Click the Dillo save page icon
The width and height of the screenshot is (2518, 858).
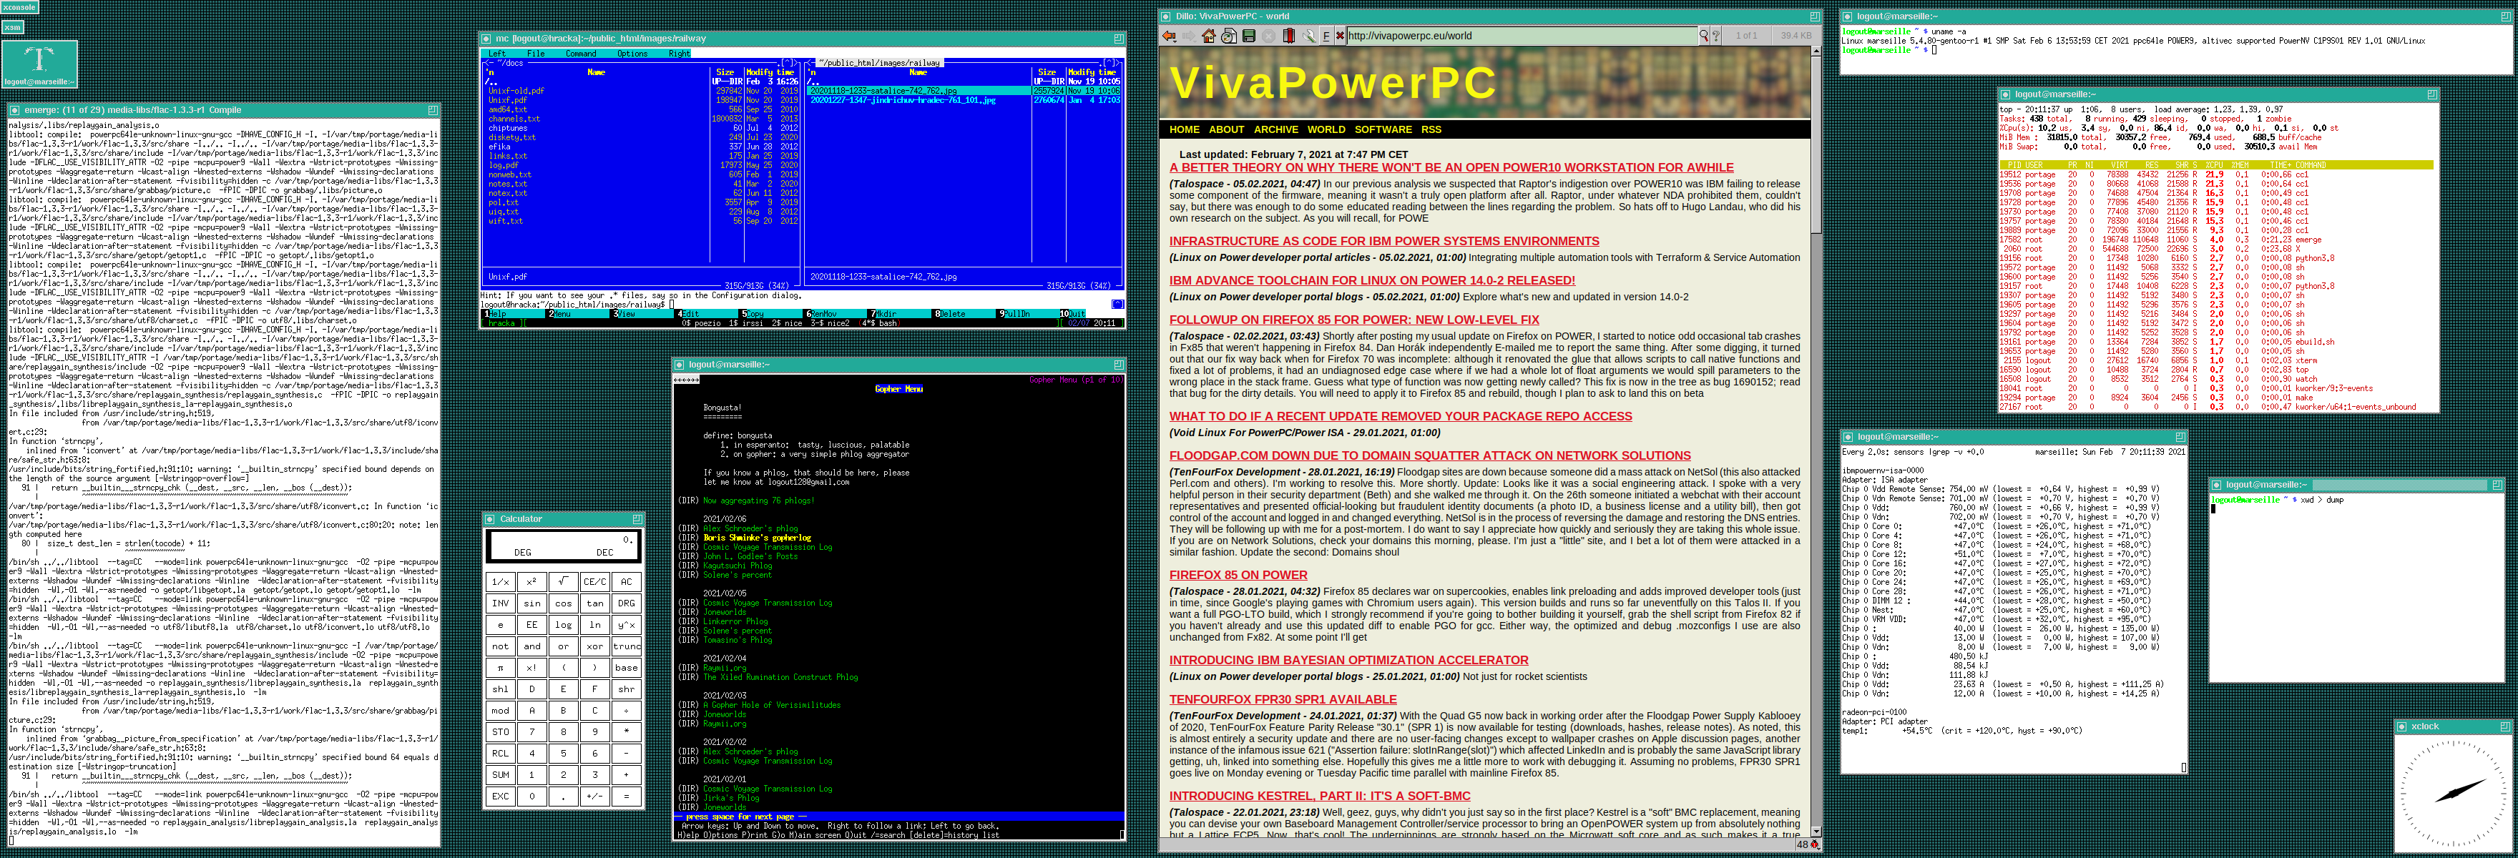(1249, 36)
